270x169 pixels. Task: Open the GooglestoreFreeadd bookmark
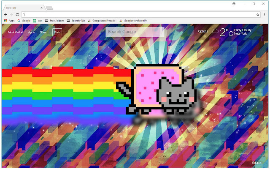point(102,21)
